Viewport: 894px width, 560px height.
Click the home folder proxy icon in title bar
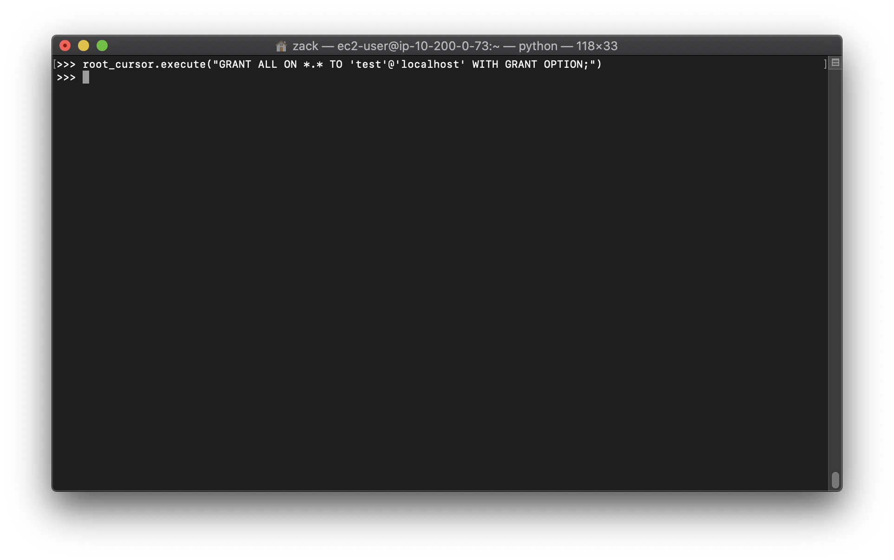[281, 46]
